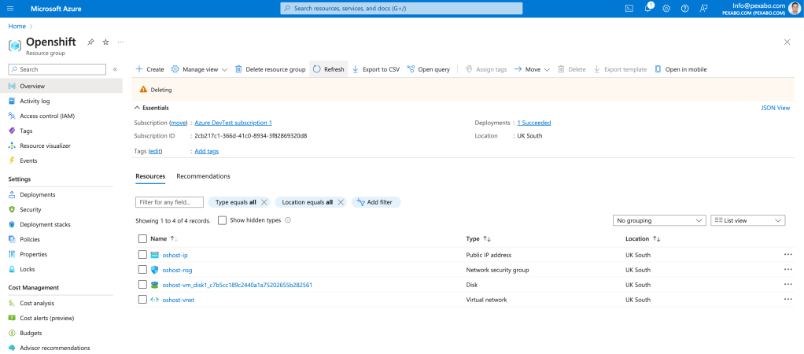Screen dimensions: 804x354
Task: Collapse the left sidebar menu
Action: pyautogui.click(x=115, y=69)
